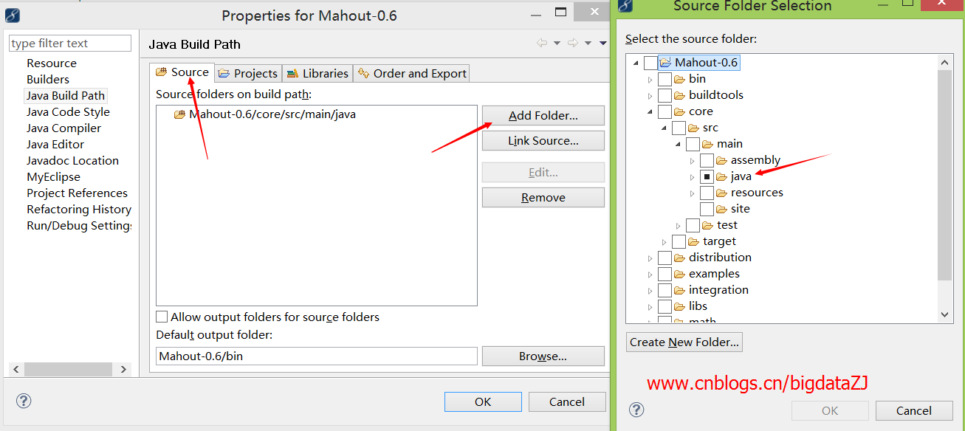Click Browse... for the default output folder
This screenshot has height=431, width=965.
click(x=543, y=356)
